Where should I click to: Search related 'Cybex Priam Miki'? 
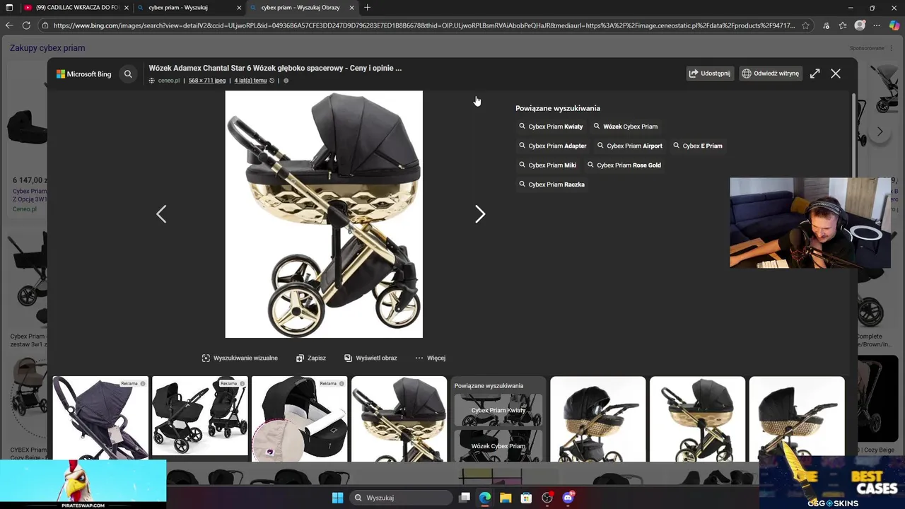pyautogui.click(x=548, y=165)
